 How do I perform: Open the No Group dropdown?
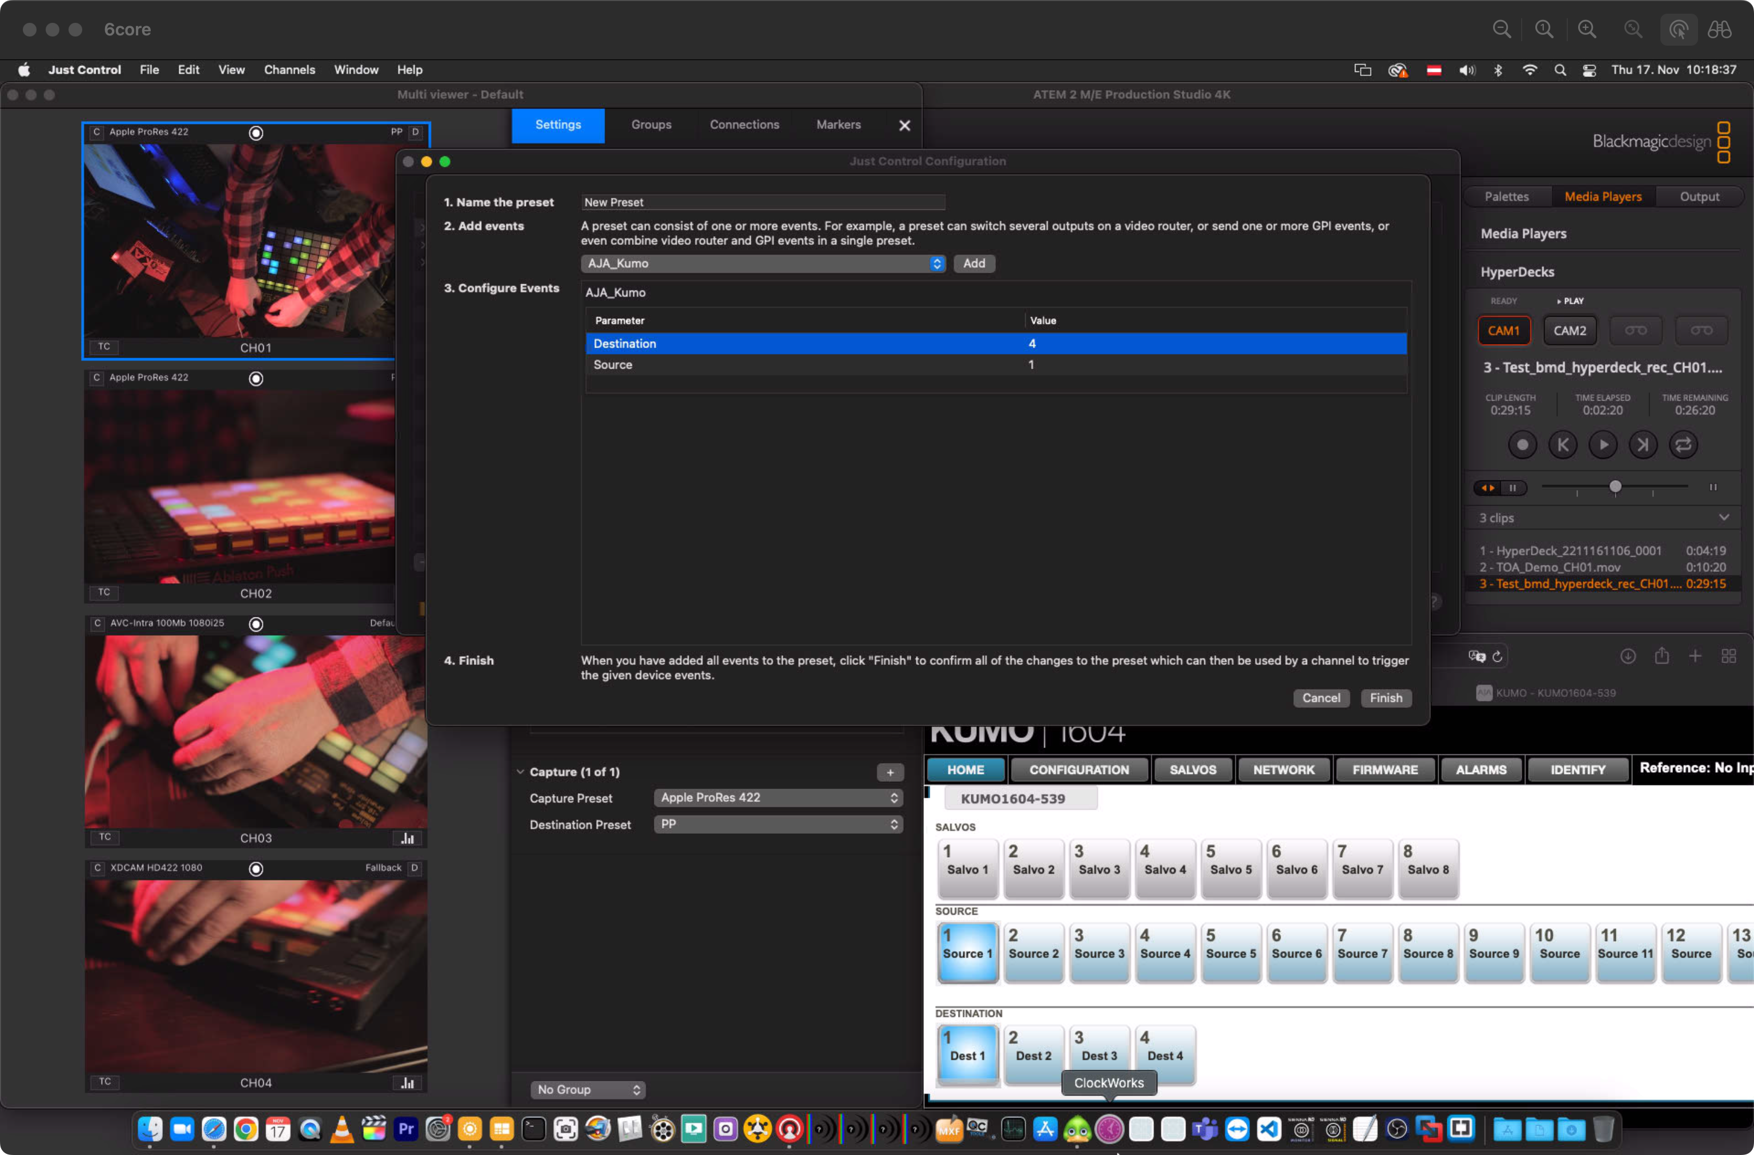point(588,1089)
